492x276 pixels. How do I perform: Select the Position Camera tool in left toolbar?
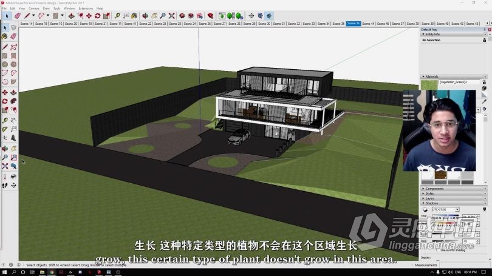pyautogui.click(x=5, y=177)
